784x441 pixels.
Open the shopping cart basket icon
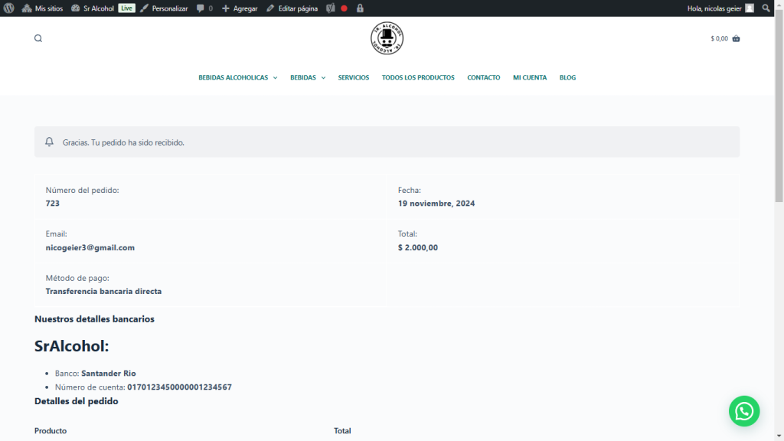[x=736, y=38]
